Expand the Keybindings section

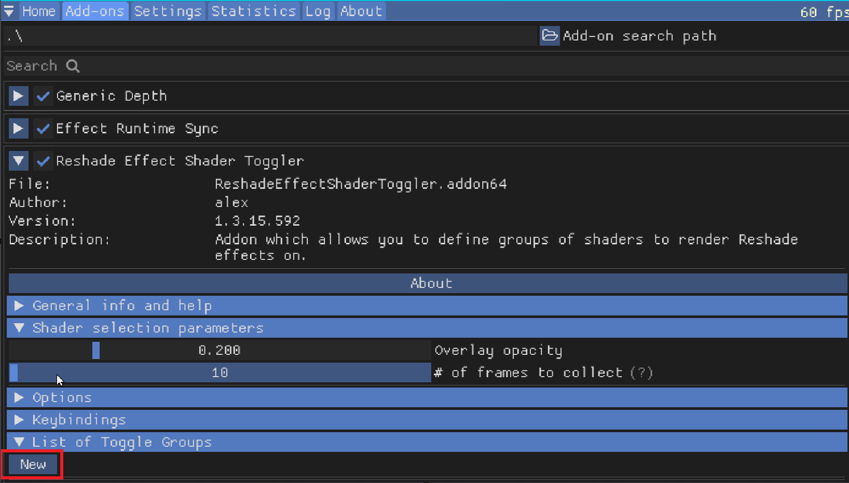[x=427, y=420]
